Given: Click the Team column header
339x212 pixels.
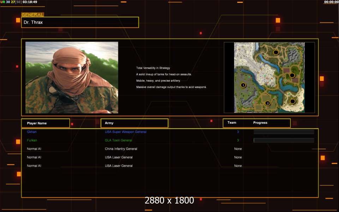Looking at the screenshot, I should click(232, 123).
